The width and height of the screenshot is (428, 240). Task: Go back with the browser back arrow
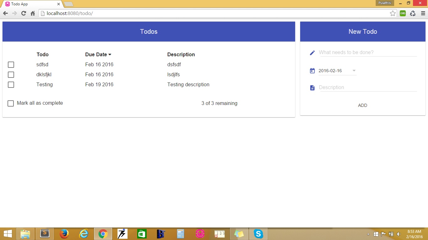(x=5, y=13)
